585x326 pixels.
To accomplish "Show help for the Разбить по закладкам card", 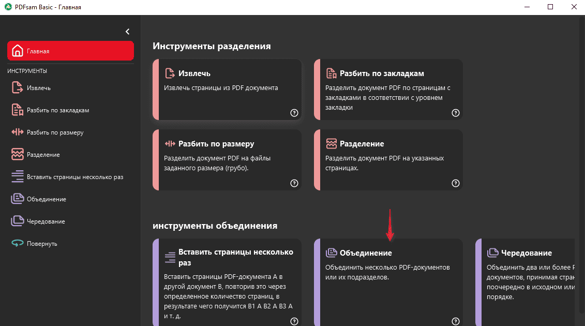I will point(456,113).
